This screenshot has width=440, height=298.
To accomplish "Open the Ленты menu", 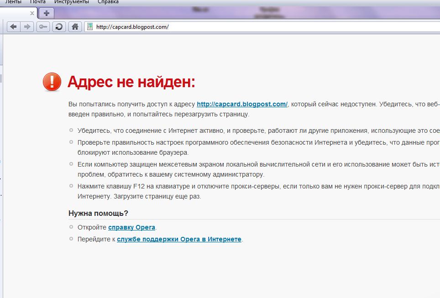I will pyautogui.click(x=13, y=2).
